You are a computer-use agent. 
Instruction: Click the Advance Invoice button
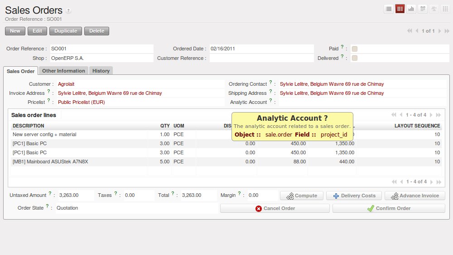click(415, 196)
